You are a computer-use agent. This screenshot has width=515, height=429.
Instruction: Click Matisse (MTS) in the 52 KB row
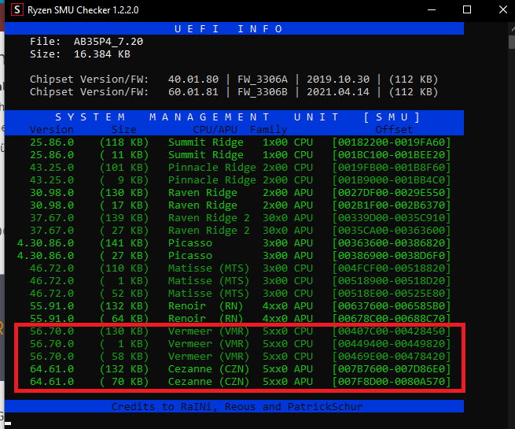pos(209,294)
